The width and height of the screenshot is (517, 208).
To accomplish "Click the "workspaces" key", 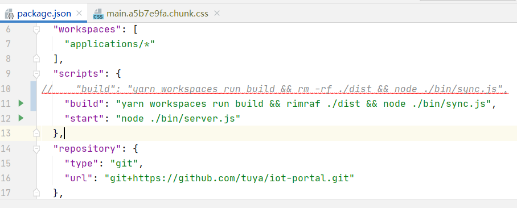I will tap(87, 30).
